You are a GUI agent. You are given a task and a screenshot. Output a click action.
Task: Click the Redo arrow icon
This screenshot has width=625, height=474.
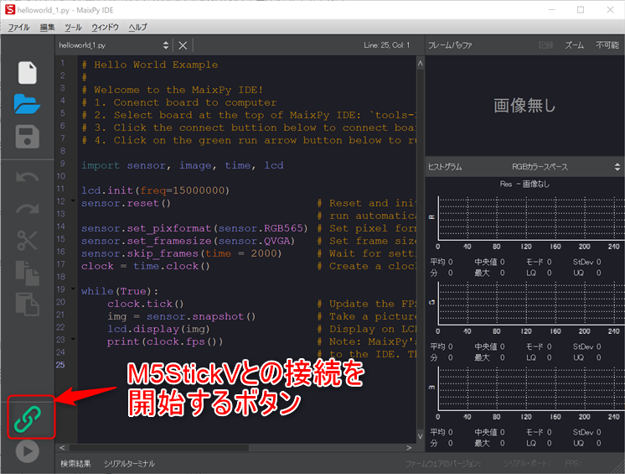[x=28, y=209]
